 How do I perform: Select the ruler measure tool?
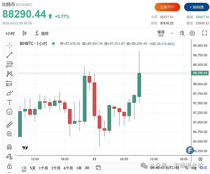click(x=9, y=124)
